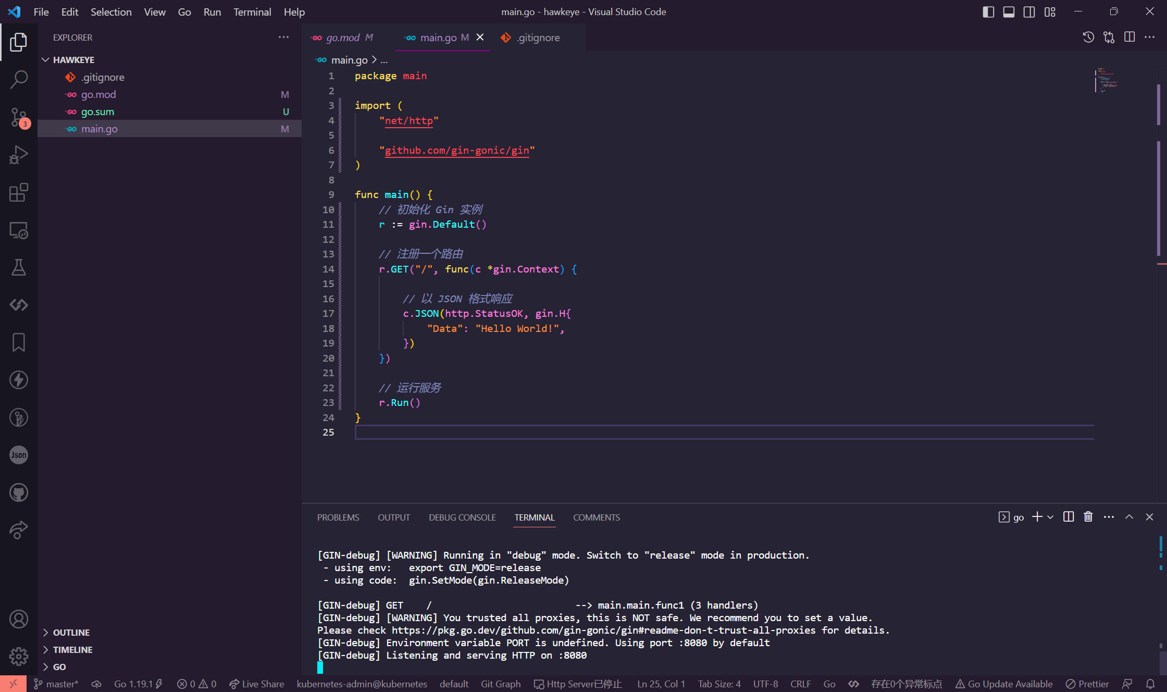This screenshot has width=1167, height=692.
Task: Open the Terminal menu
Action: point(252,12)
